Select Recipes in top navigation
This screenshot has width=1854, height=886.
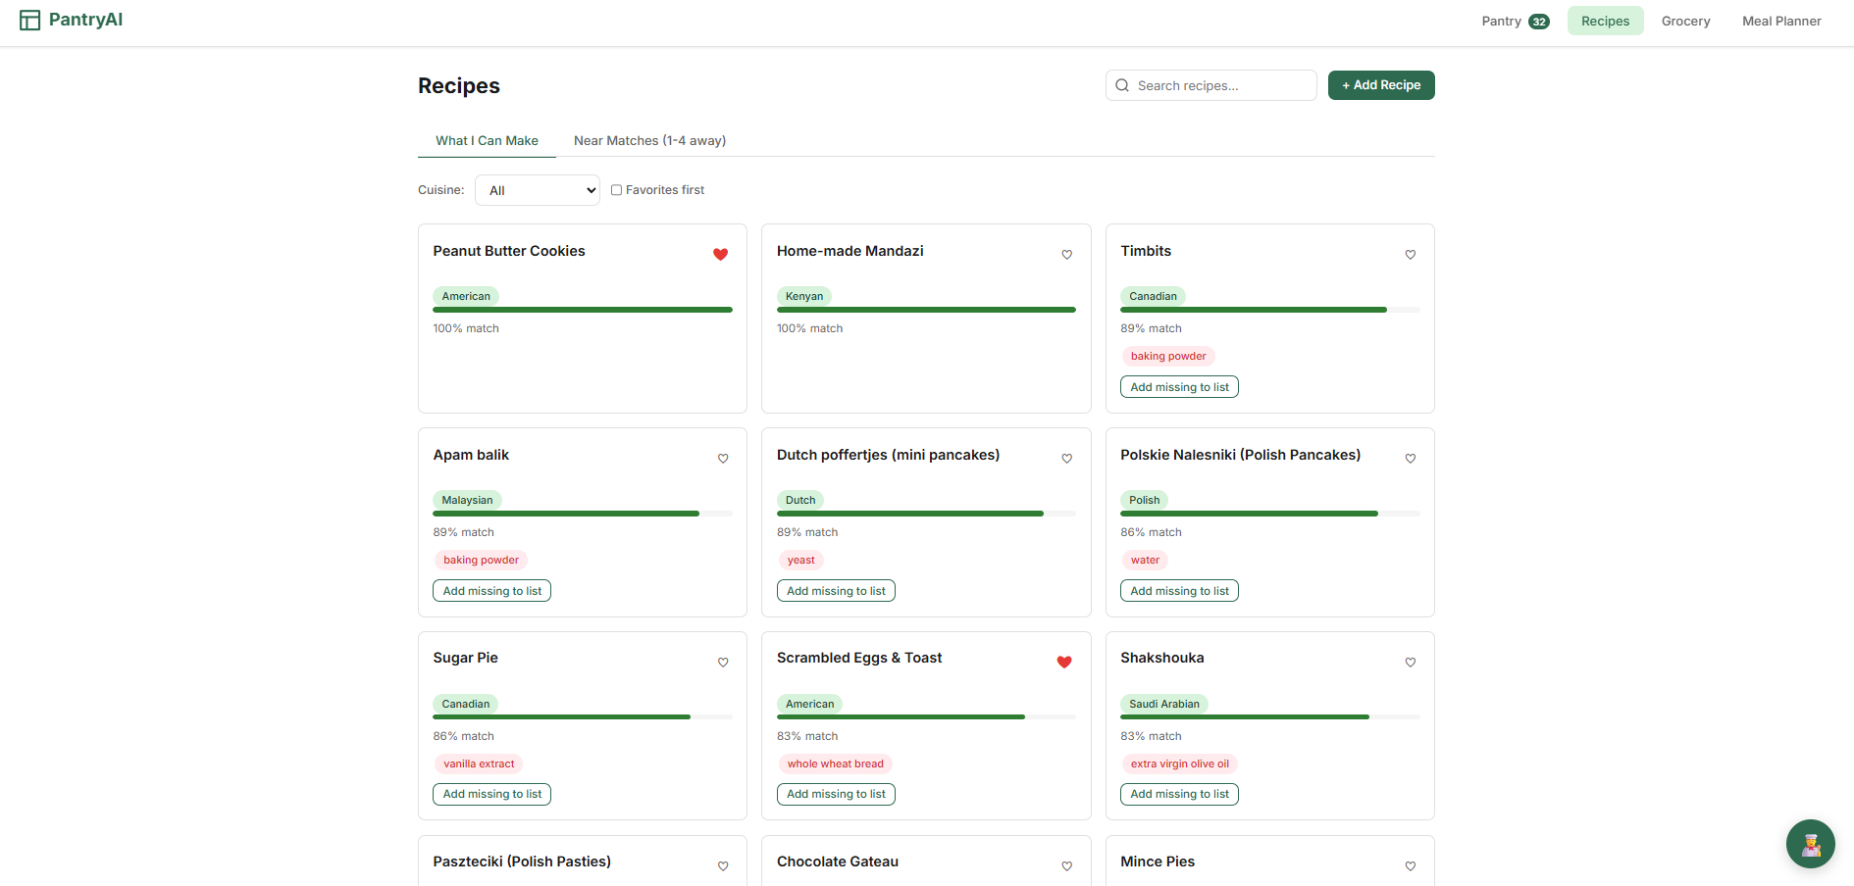point(1605,21)
